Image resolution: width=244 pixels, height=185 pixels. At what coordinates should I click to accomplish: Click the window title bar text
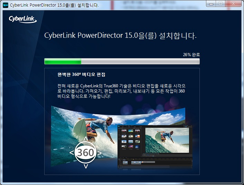pos(54,5)
